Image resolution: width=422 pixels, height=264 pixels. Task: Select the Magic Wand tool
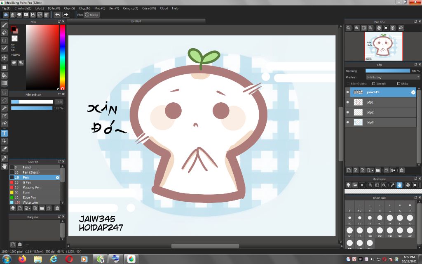4,108
